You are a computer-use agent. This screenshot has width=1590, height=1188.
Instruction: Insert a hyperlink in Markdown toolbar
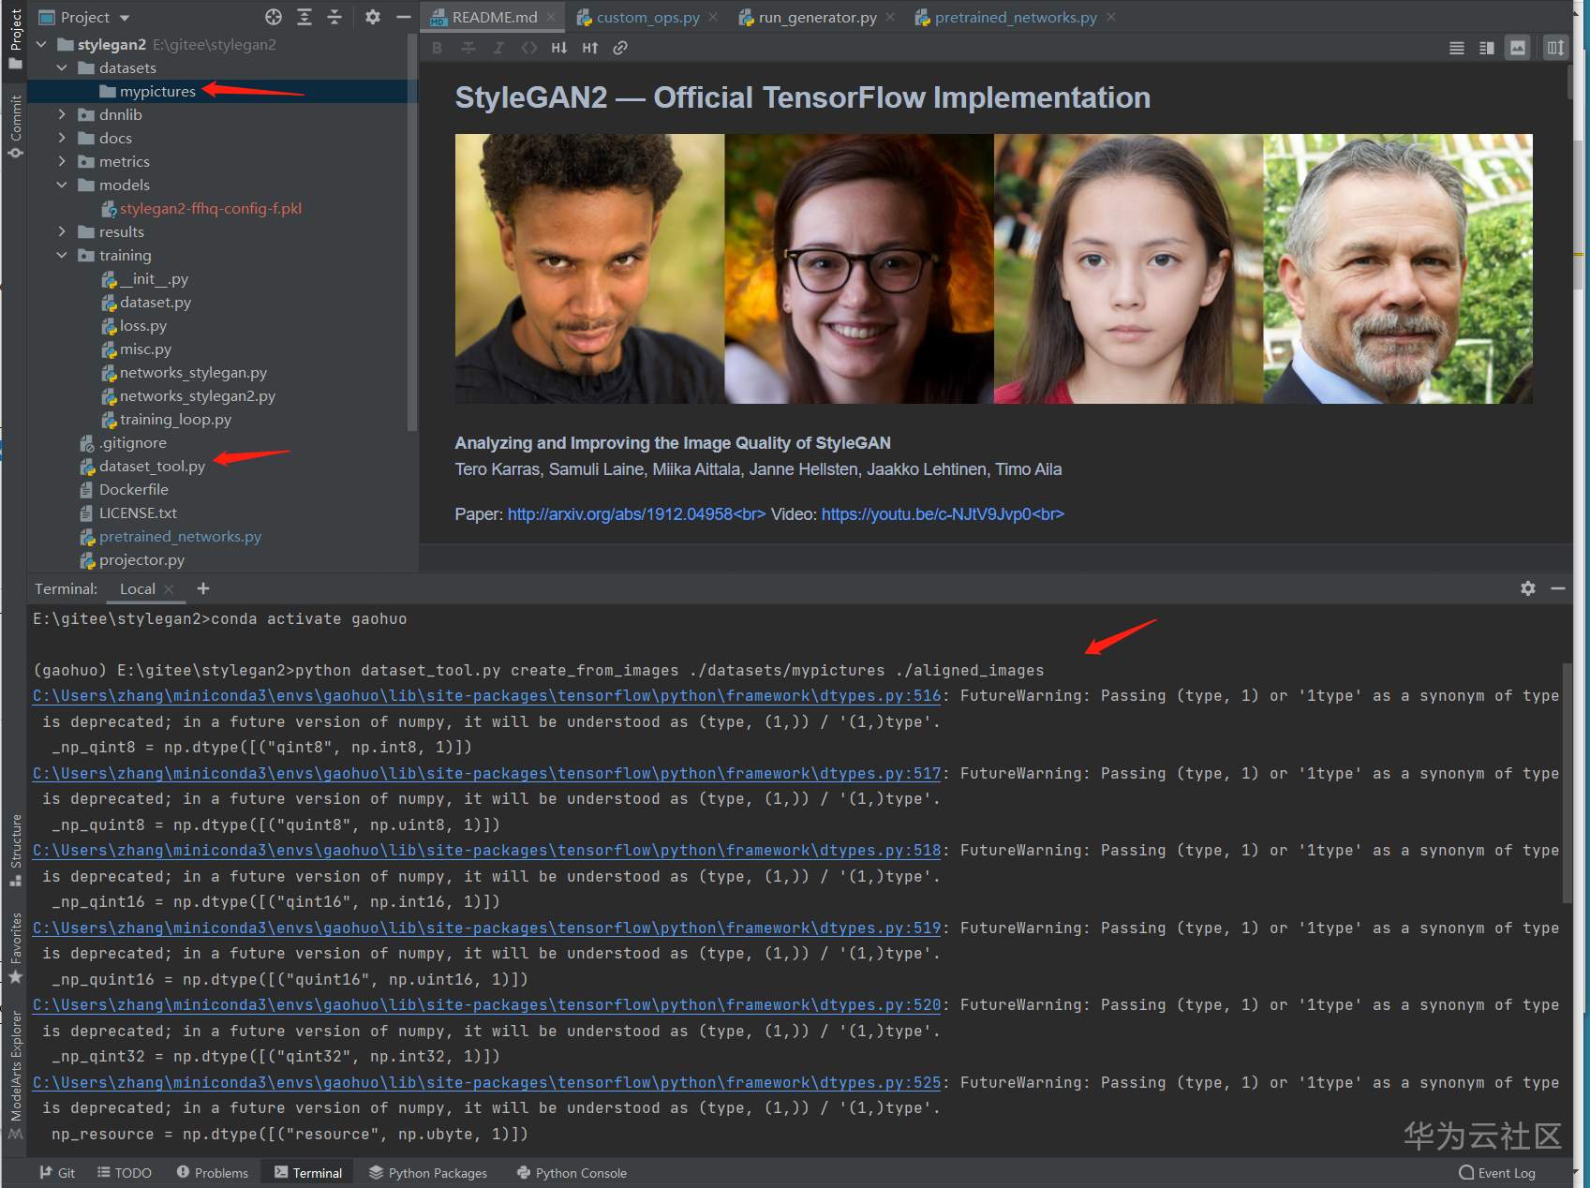point(620,48)
